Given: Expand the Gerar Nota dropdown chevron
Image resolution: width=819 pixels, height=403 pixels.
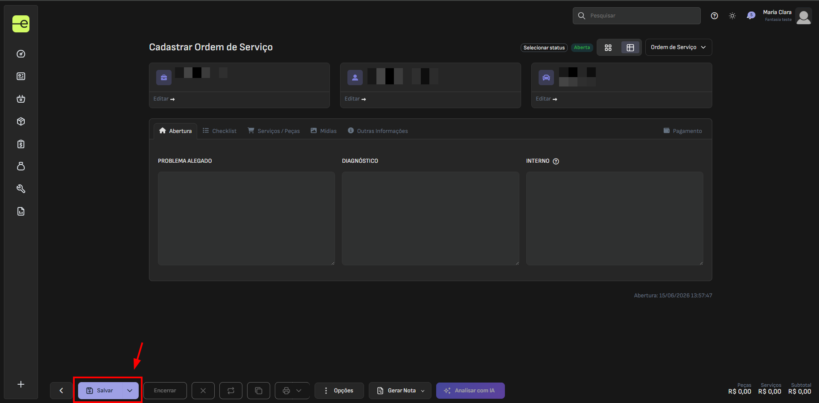Looking at the screenshot, I should 423,391.
